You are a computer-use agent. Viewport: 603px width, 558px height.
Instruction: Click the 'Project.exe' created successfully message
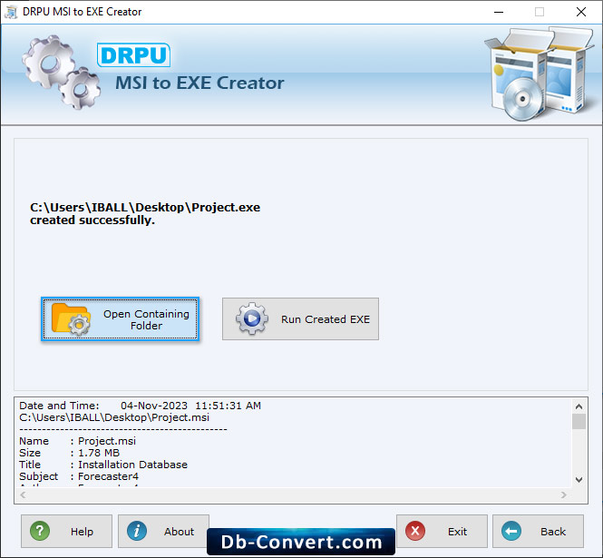pyautogui.click(x=145, y=213)
